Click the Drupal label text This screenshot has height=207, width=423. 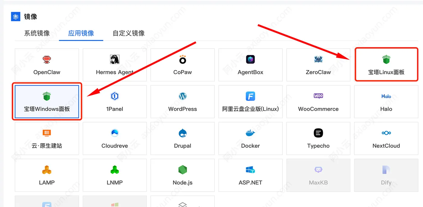[182, 146]
